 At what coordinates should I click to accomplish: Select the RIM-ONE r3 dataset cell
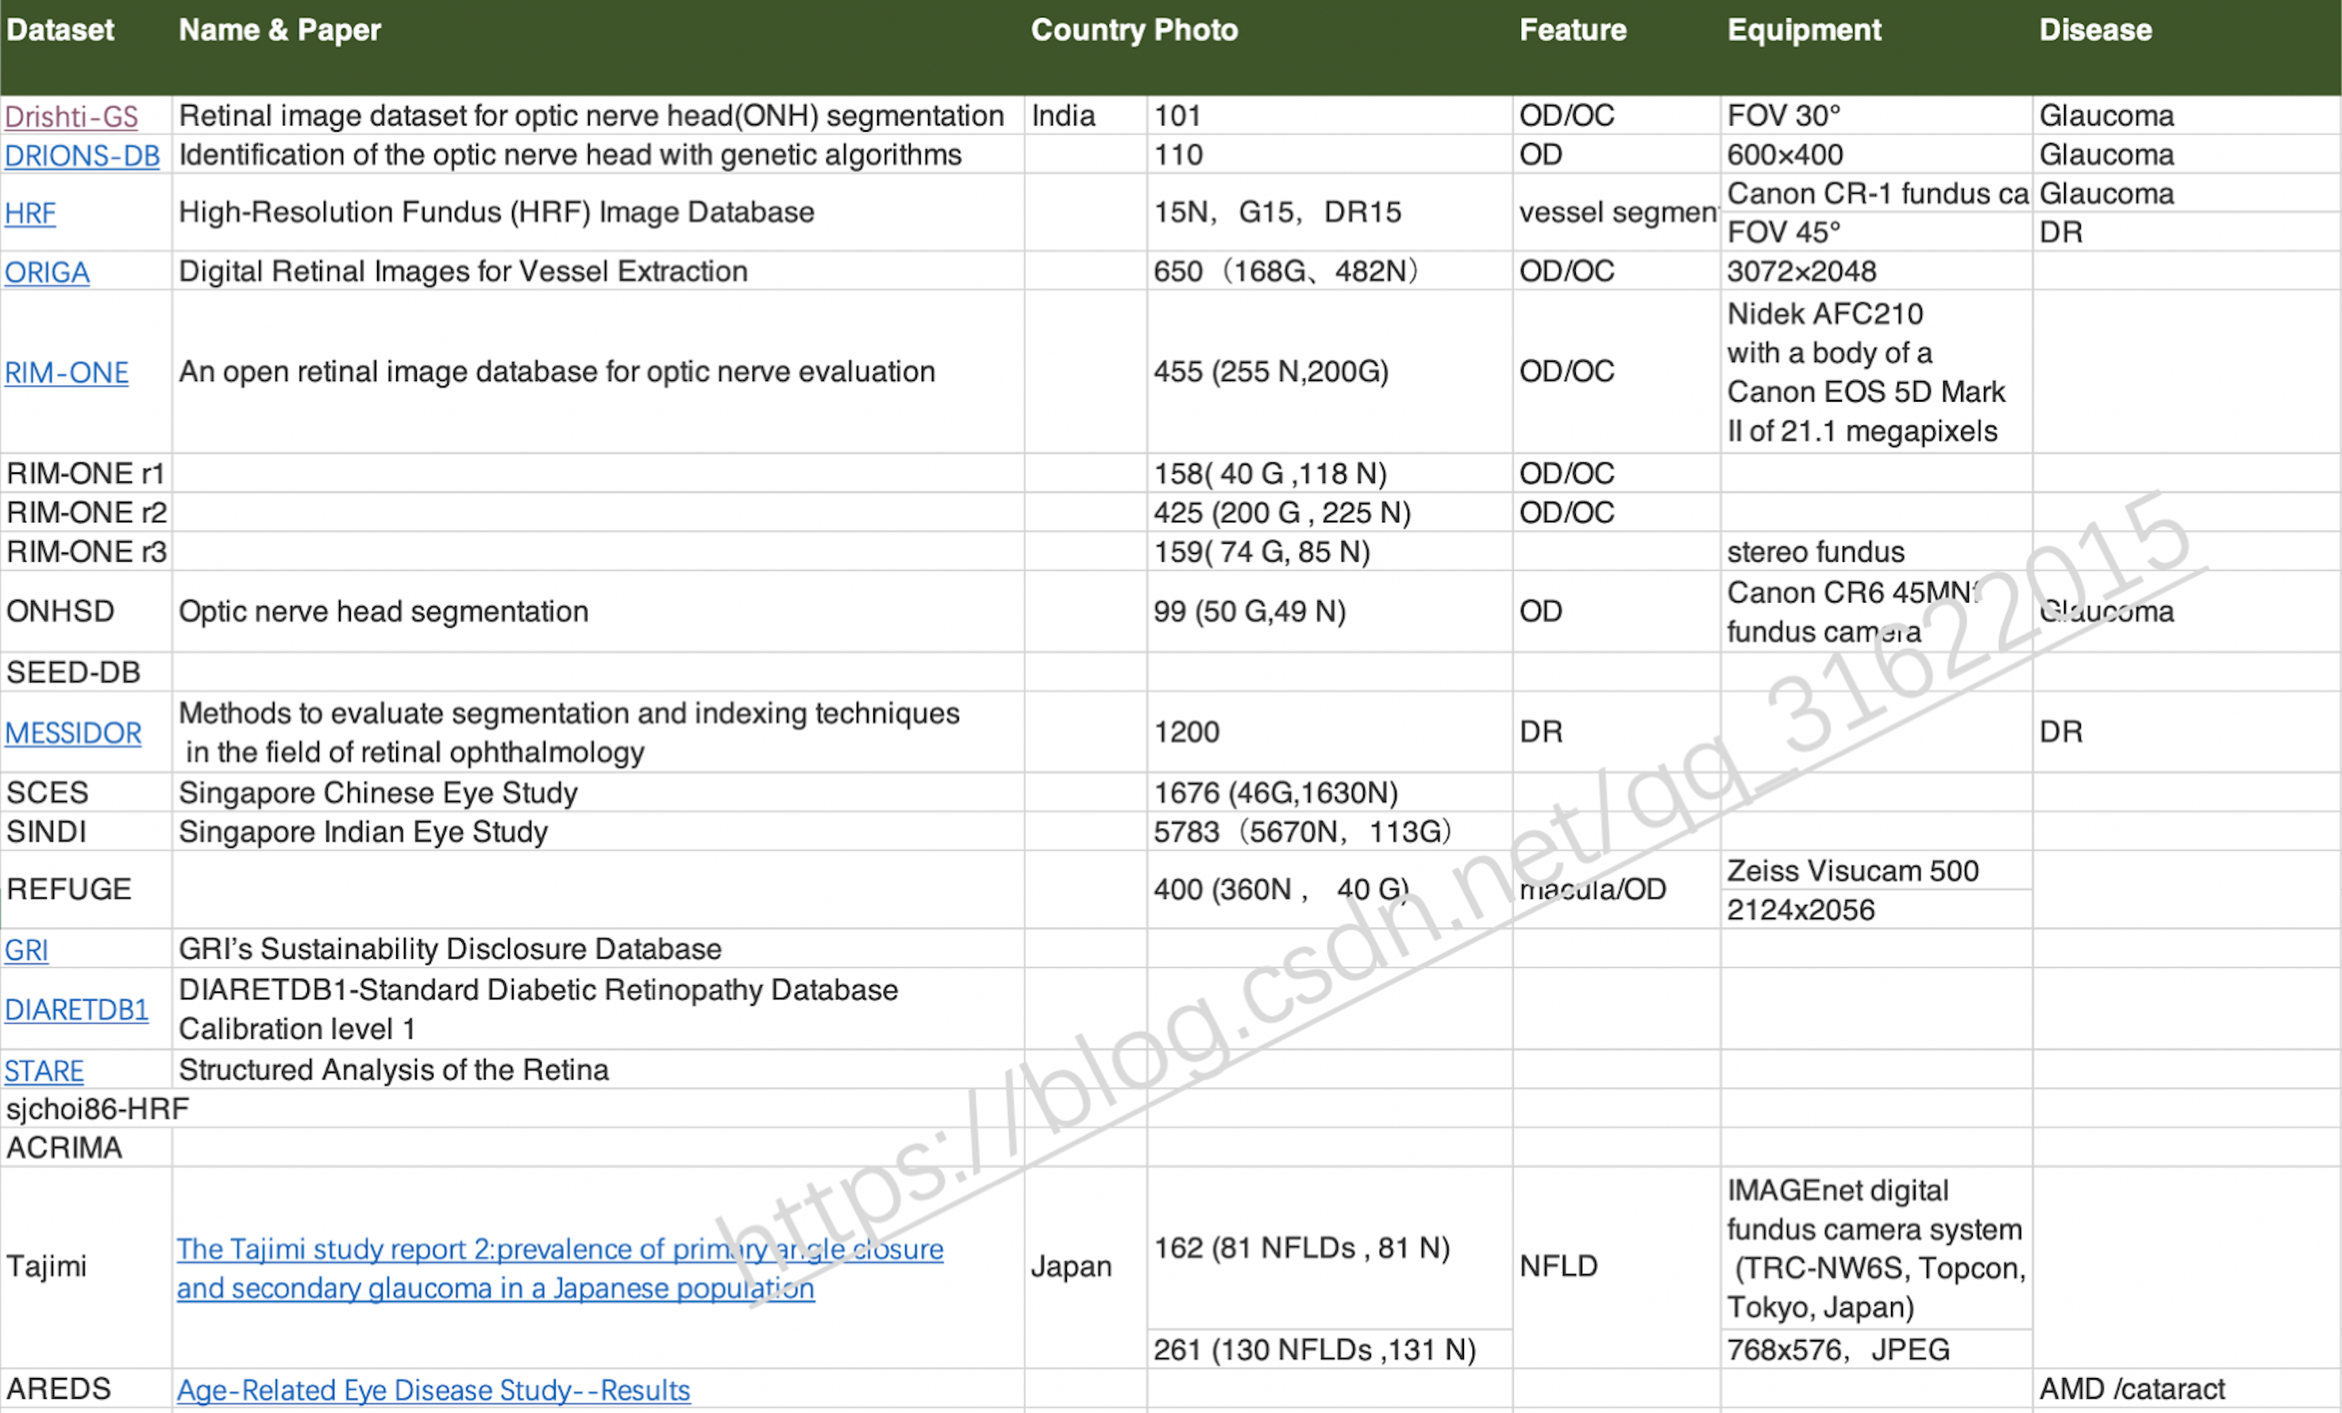coord(86,551)
